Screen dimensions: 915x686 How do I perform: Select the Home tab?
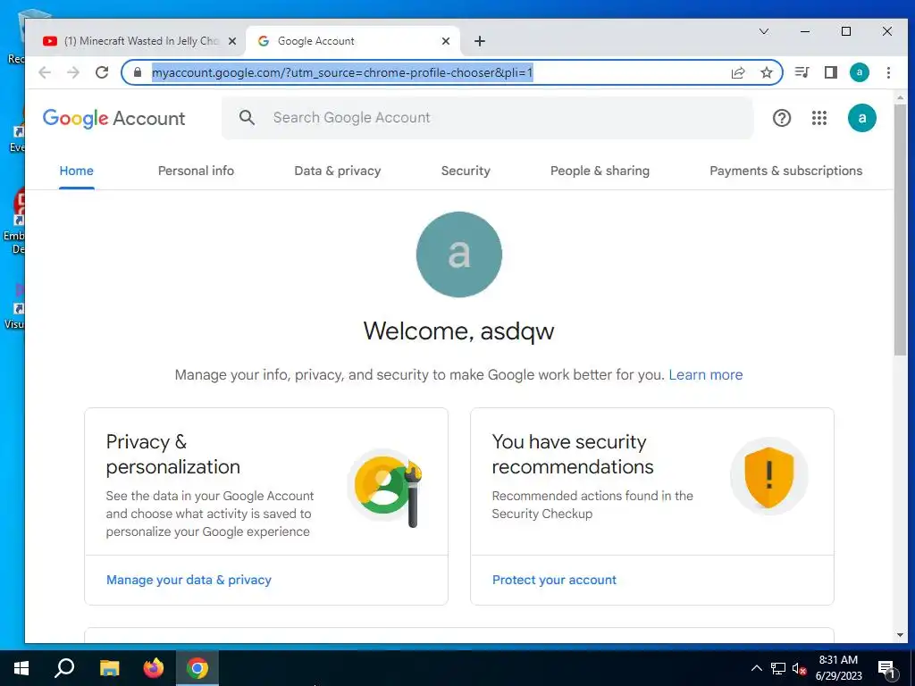point(77,171)
